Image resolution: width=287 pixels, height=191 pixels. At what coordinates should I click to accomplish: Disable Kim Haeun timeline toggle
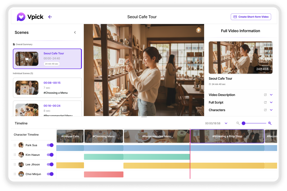click(x=50, y=155)
